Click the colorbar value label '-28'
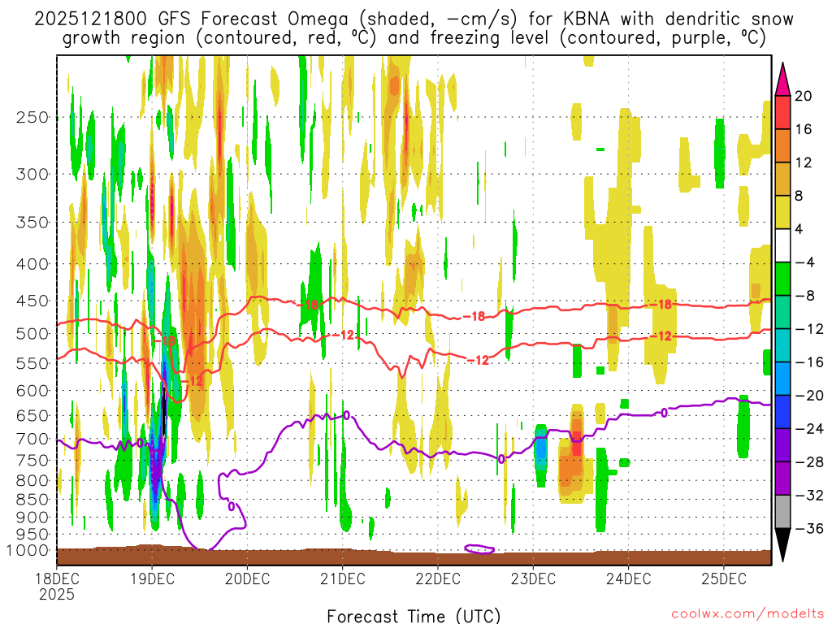 [x=809, y=462]
